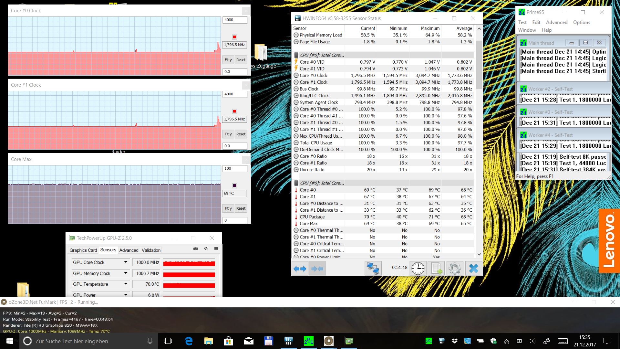This screenshot has width=620, height=349.
Task: Open Dropbox tray icon
Action: tap(455, 341)
